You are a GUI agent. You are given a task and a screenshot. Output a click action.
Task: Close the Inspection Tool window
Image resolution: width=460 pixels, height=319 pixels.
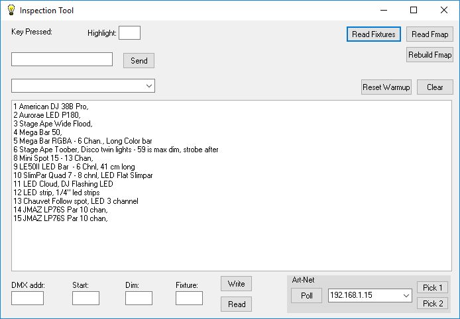[x=444, y=10]
